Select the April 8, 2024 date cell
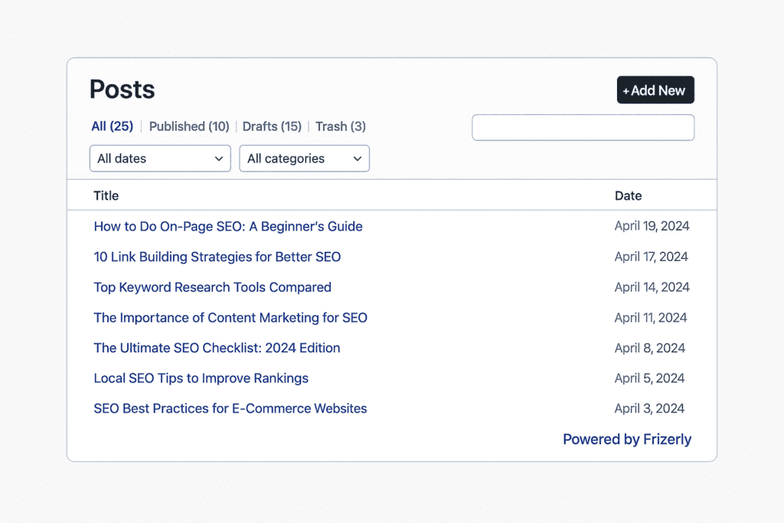784x523 pixels. point(649,348)
